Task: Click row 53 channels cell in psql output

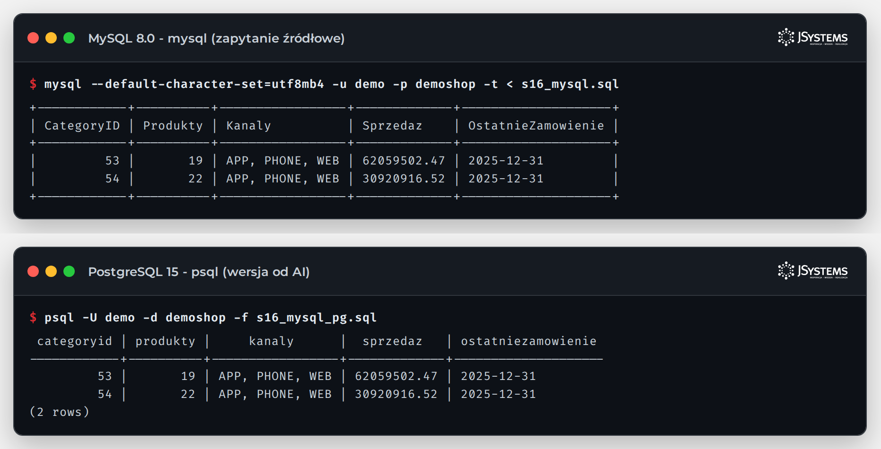Action: pos(275,376)
